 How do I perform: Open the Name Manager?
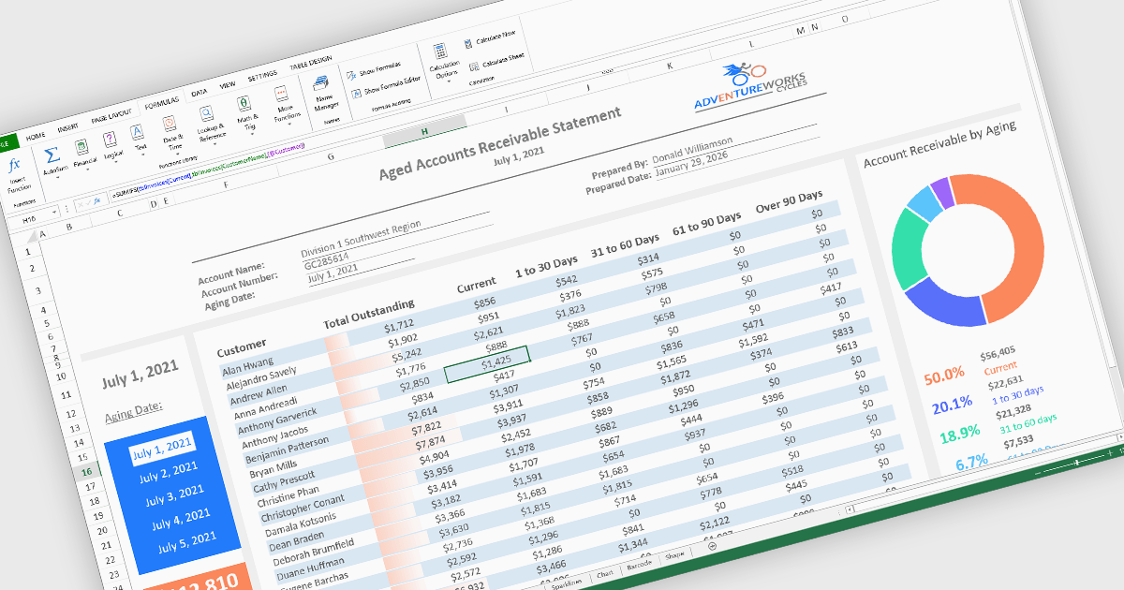click(x=321, y=85)
